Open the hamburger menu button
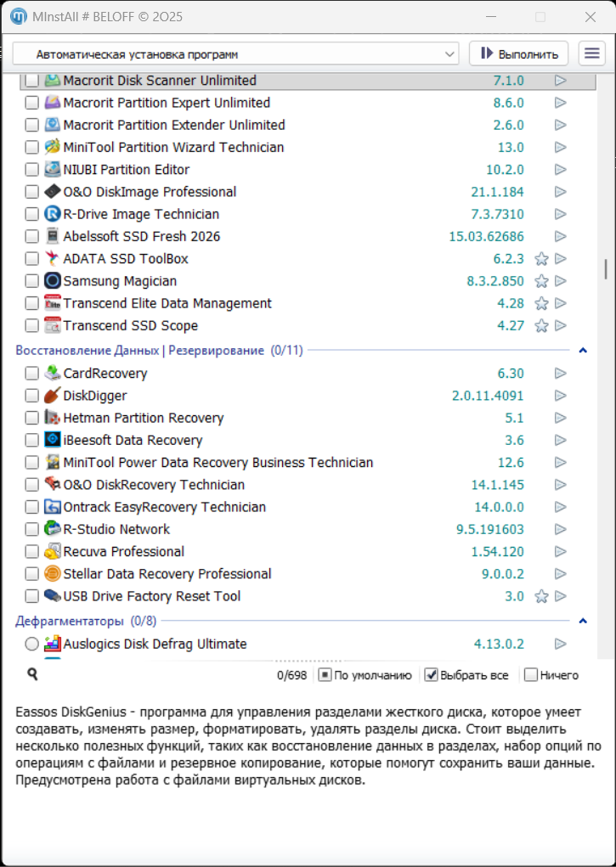 (x=591, y=53)
